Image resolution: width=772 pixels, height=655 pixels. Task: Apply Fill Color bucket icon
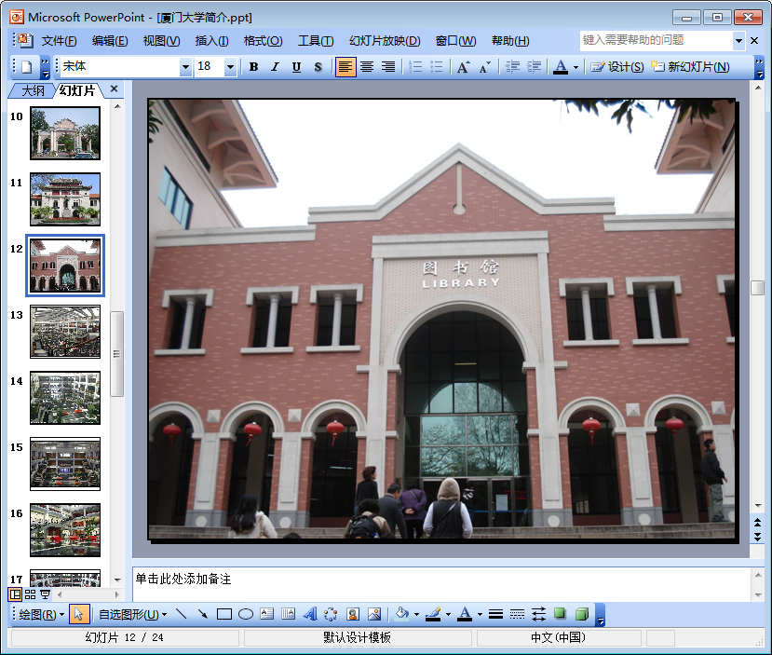point(402,614)
